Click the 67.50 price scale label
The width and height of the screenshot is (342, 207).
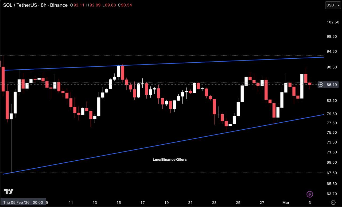pos(332,173)
